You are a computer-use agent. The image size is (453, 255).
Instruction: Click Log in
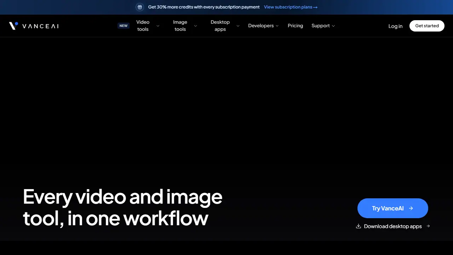coord(395,26)
